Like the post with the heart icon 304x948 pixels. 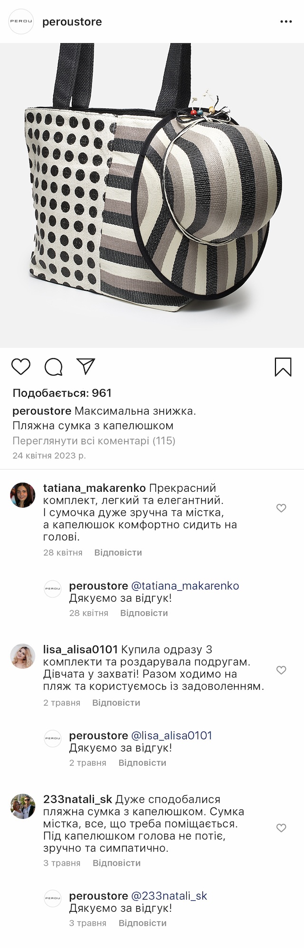click(21, 367)
